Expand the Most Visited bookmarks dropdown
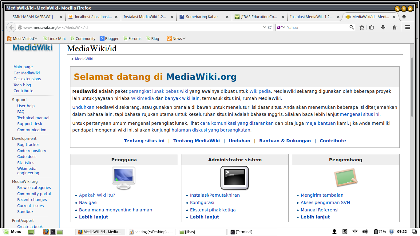 22,38
